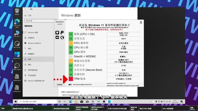Open Settings gear on taskbar
The width and height of the screenshot is (198, 111).
click(93, 101)
